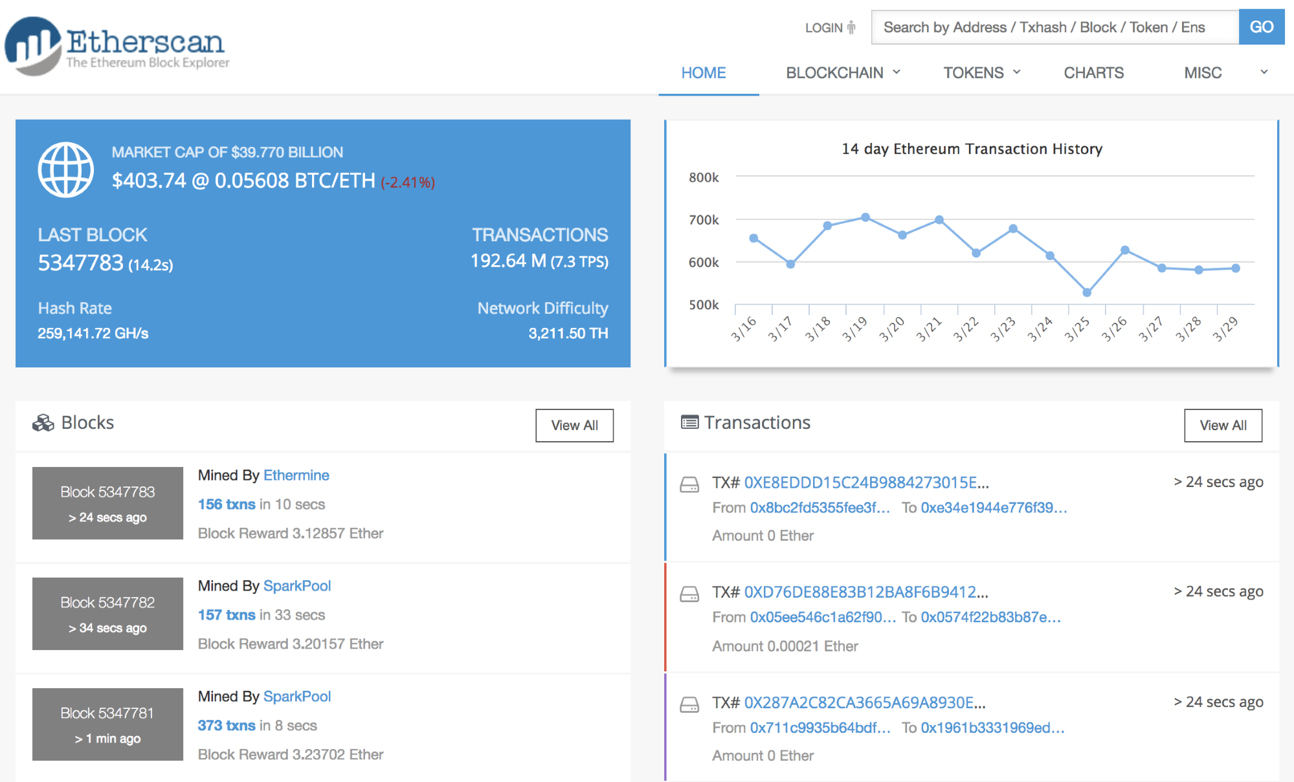Open transaction 0X287A2C82CA3665A69A8930E...
1294x782 pixels.
click(x=865, y=702)
